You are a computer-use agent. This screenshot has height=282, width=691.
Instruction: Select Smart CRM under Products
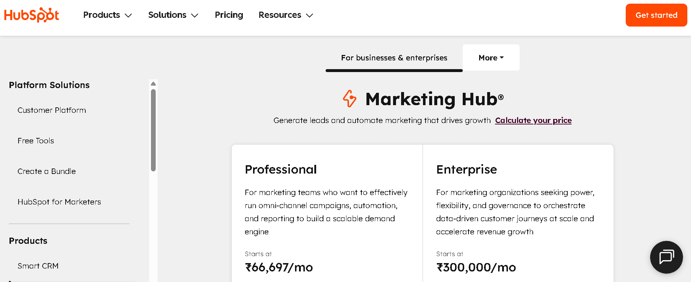pos(38,266)
